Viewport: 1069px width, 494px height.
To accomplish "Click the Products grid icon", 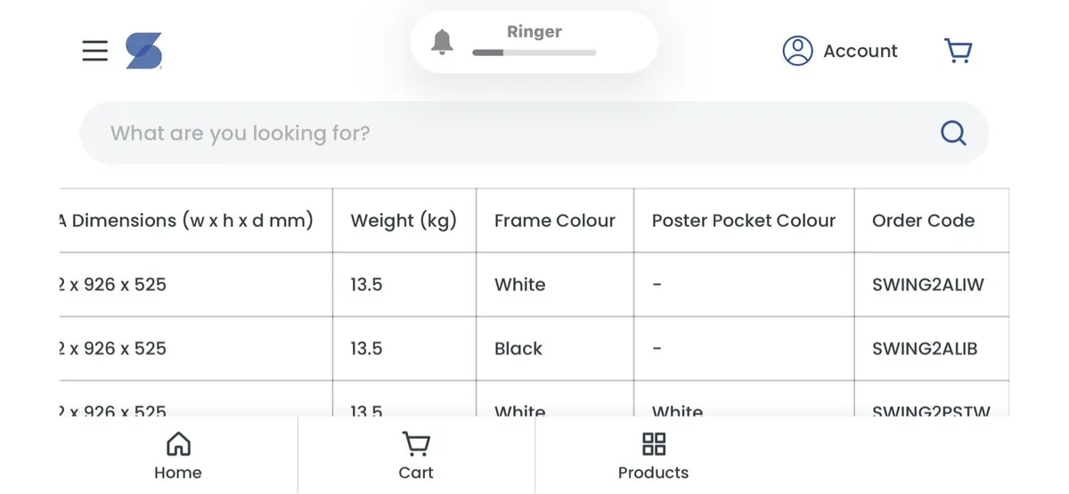I will tap(654, 443).
